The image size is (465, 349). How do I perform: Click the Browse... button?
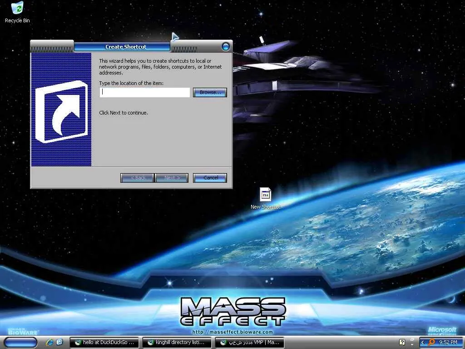point(210,92)
